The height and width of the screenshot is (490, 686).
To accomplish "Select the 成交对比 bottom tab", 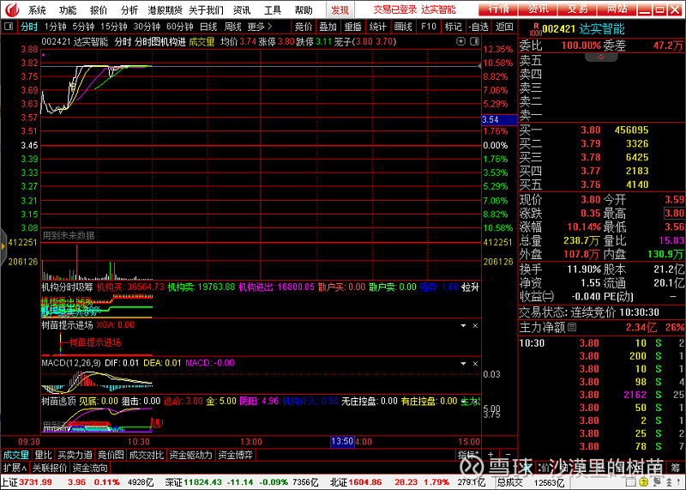I will coord(146,455).
